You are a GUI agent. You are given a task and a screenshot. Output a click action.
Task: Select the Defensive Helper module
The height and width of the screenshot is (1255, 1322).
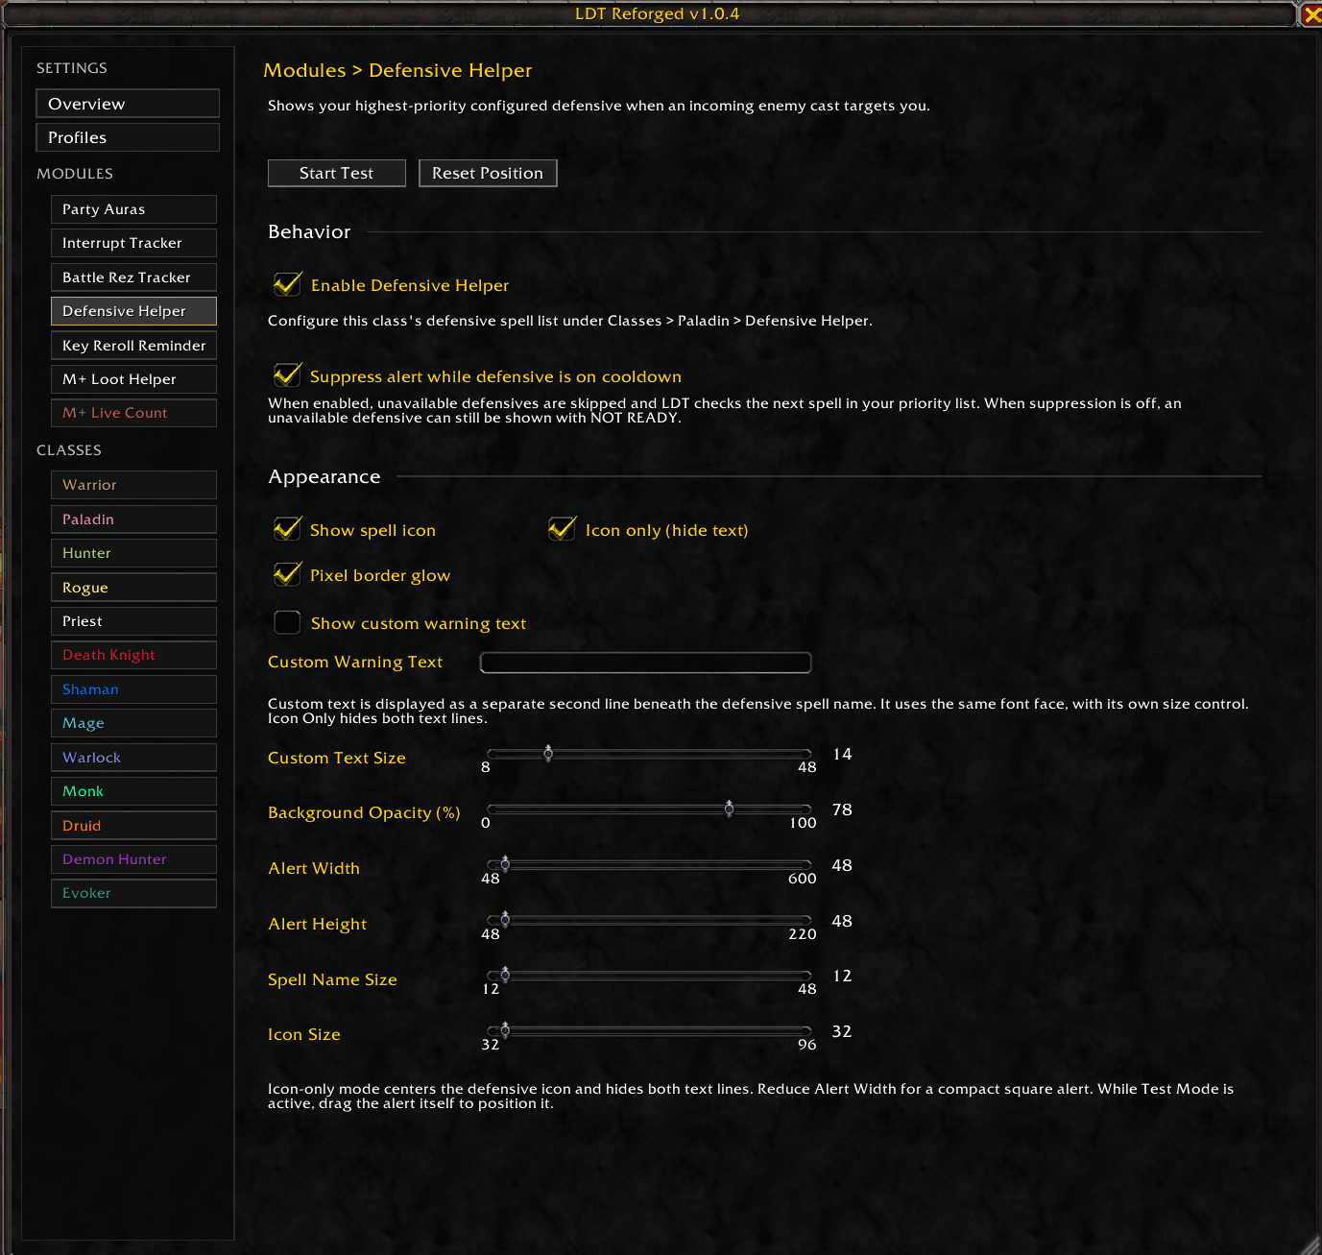coord(133,311)
